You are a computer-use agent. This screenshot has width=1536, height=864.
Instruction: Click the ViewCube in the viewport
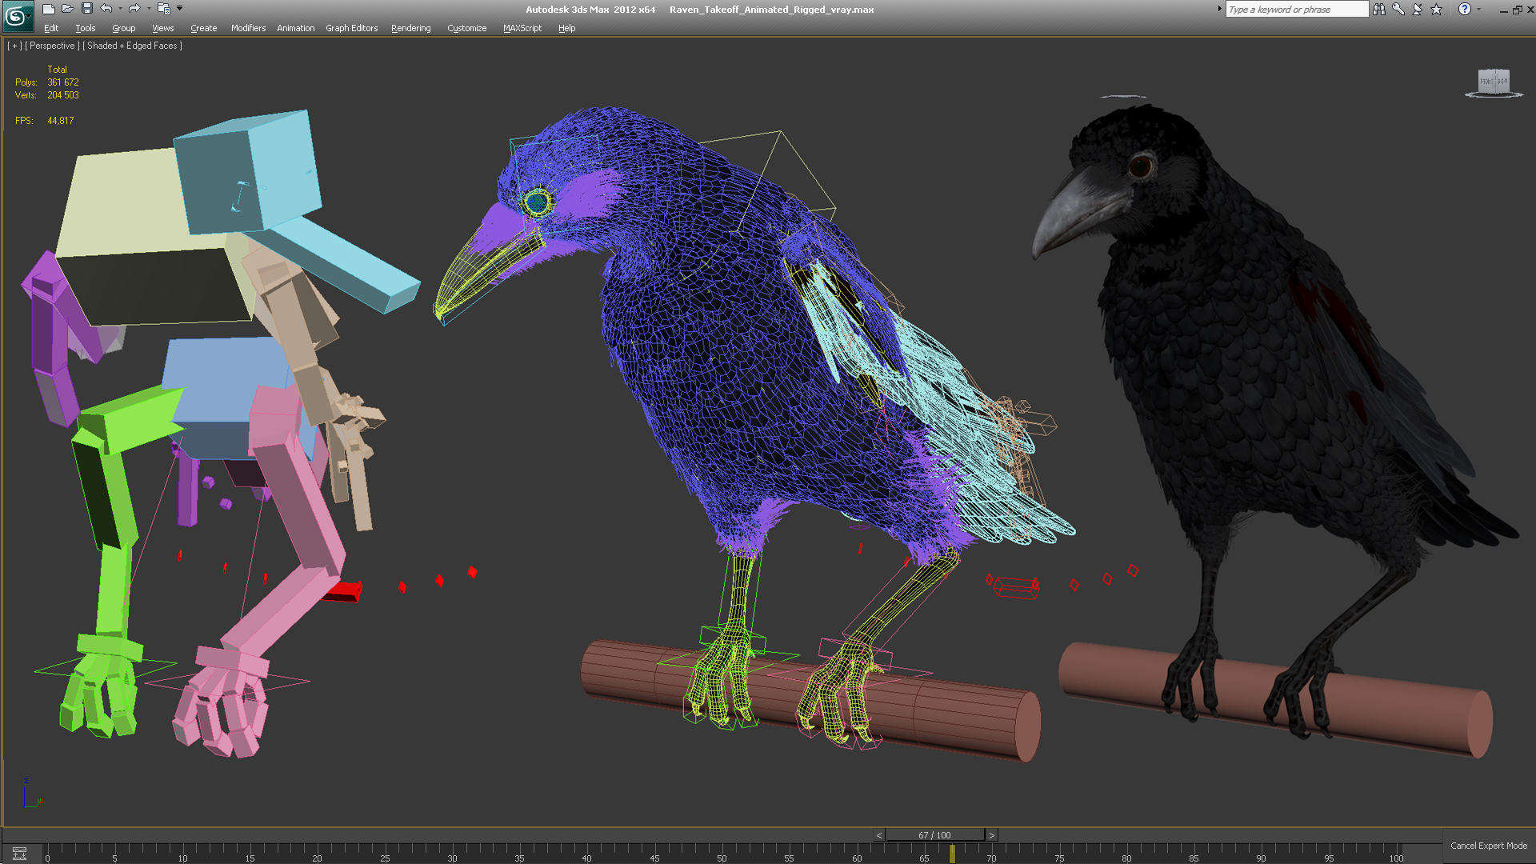(1493, 80)
